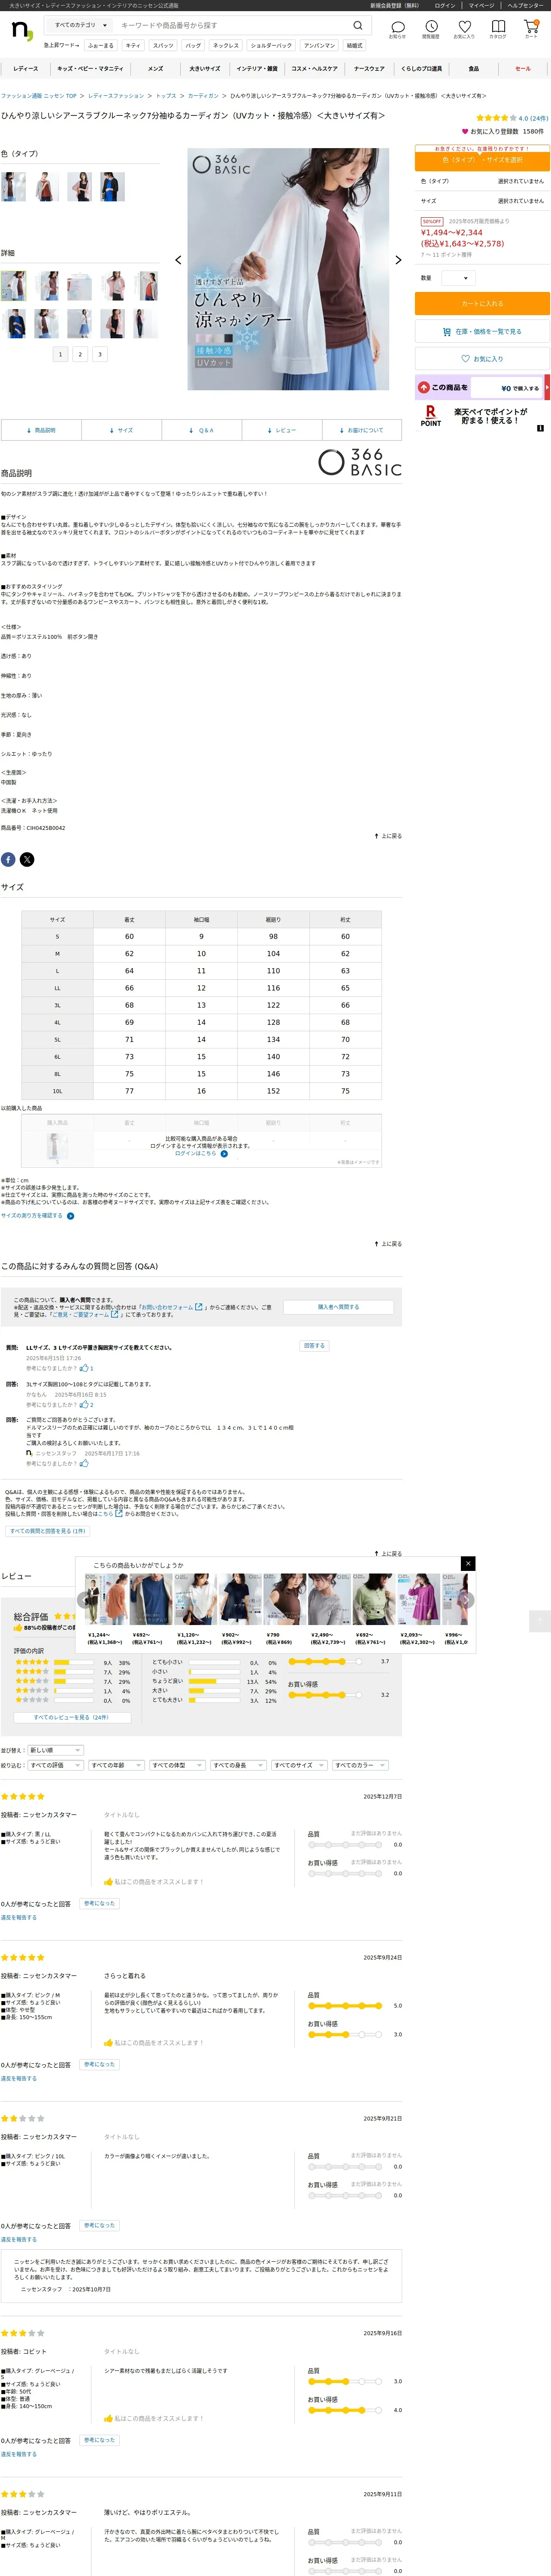
Task: Jump to 商品説明 section tab
Action: 41,430
